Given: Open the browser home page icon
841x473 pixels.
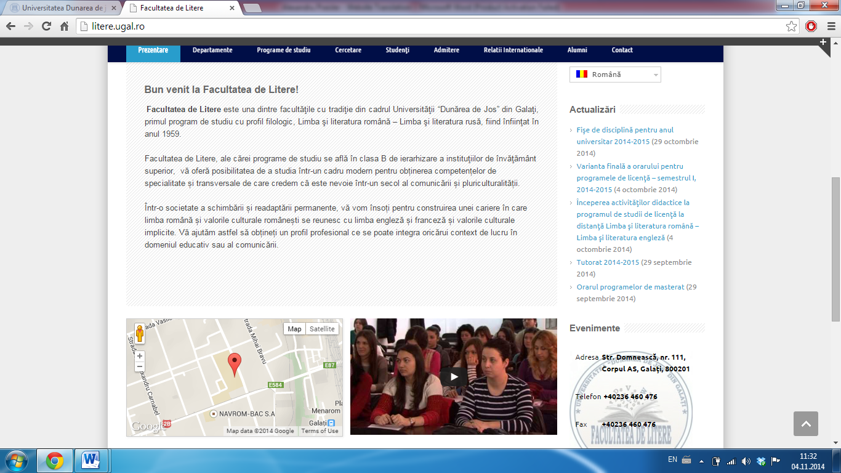Looking at the screenshot, I should pos(64,26).
